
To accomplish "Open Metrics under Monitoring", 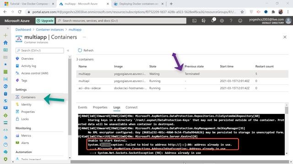I will point(26,136).
